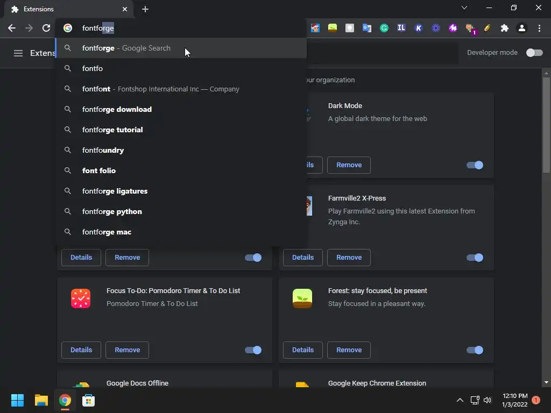
Task: Disable Forest extension toggle
Action: [x=475, y=350]
